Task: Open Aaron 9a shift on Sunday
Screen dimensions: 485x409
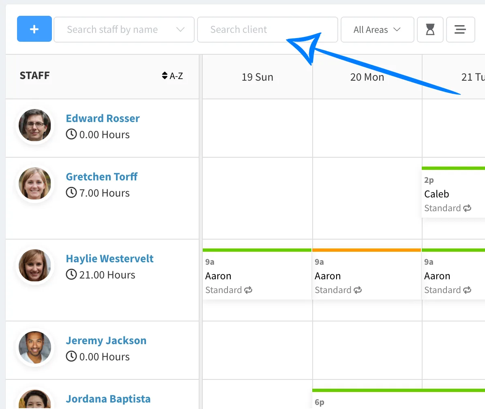Action: 257,274
